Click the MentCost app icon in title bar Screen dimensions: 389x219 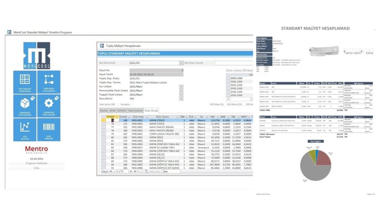click(9, 32)
